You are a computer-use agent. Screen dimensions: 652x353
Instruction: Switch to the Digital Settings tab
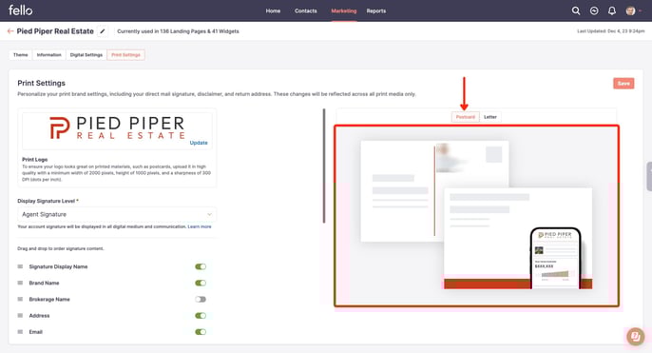point(86,55)
